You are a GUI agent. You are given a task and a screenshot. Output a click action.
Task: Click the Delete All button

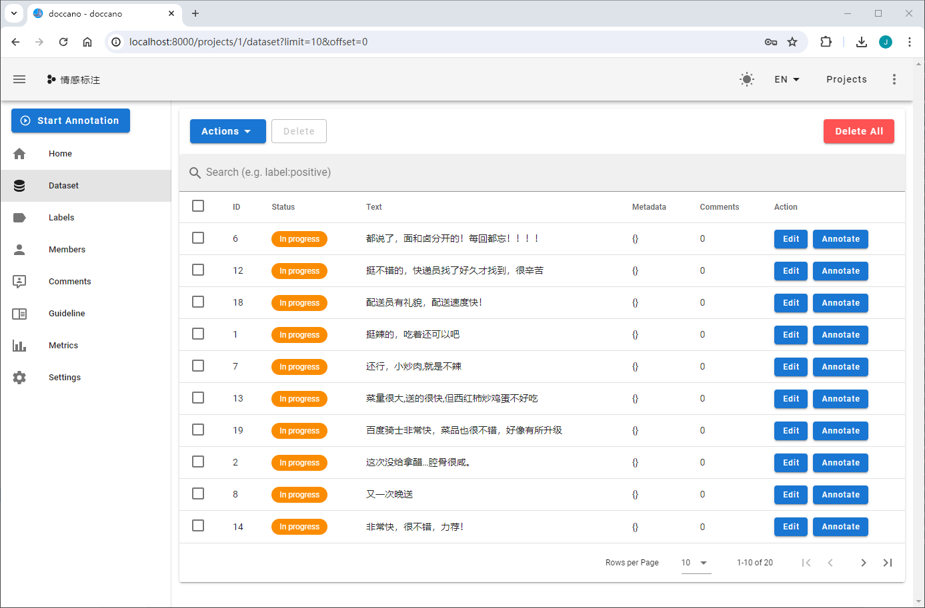click(x=859, y=131)
